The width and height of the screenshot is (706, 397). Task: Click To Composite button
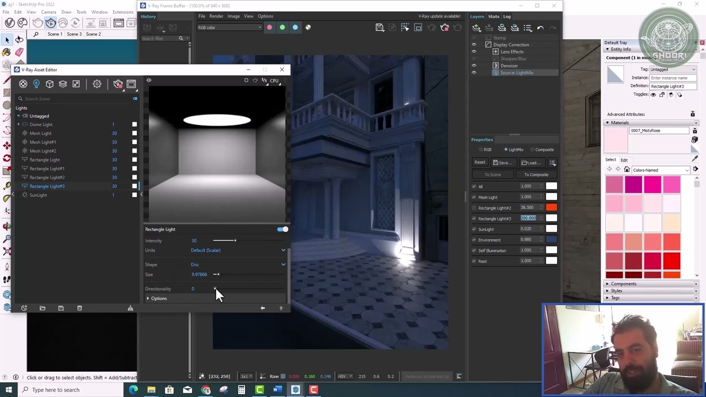[536, 175]
